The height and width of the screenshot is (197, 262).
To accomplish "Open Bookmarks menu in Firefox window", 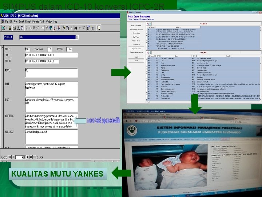I will pyautogui.click(x=153, y=114).
